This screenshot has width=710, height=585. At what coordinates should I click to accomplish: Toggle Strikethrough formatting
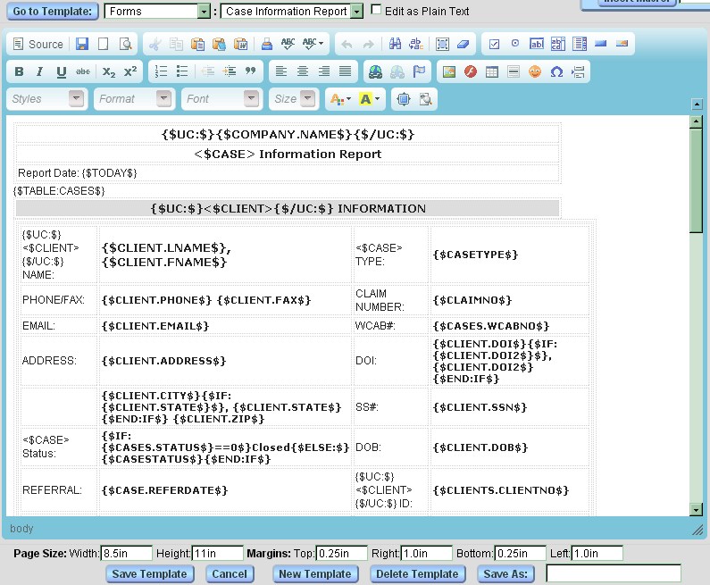(x=83, y=71)
